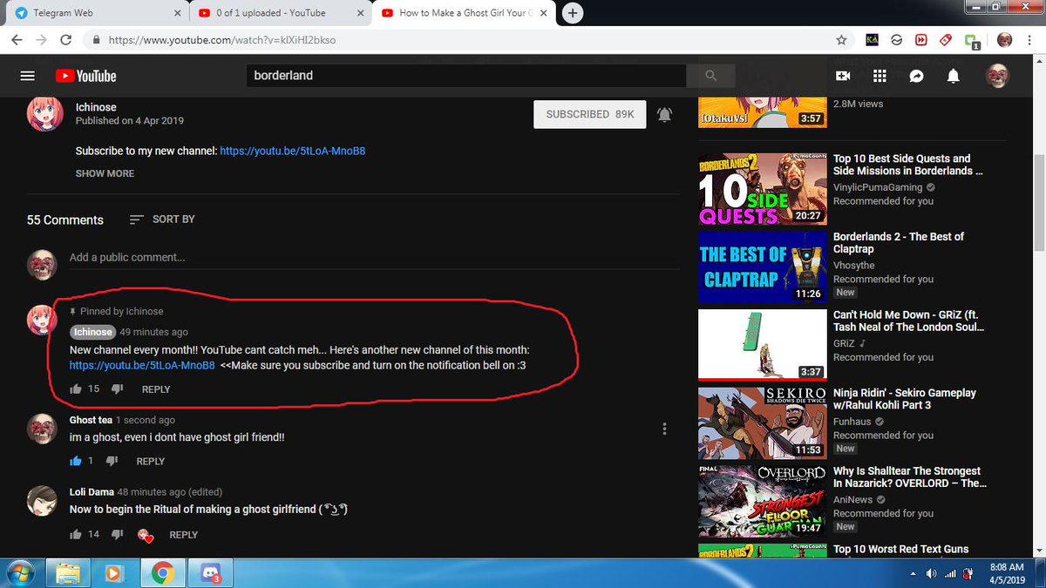The image size is (1046, 588).
Task: Open the Top 10 Best Side Quests thumbnail
Action: click(763, 189)
